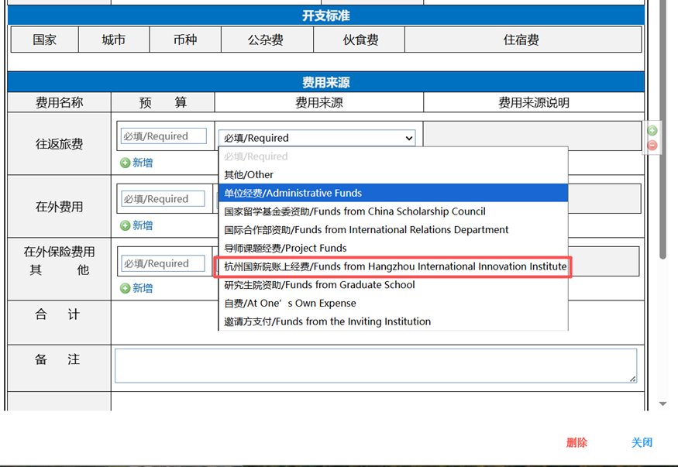The height and width of the screenshot is (467, 678).
Task: Click the 往返旅费 budget input field
Action: (x=163, y=136)
